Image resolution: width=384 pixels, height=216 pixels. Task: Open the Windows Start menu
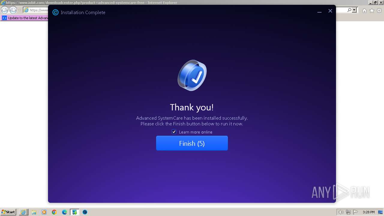click(x=8, y=212)
